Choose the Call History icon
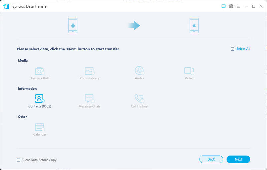Viewport: 267px width, 170px height. point(139,99)
